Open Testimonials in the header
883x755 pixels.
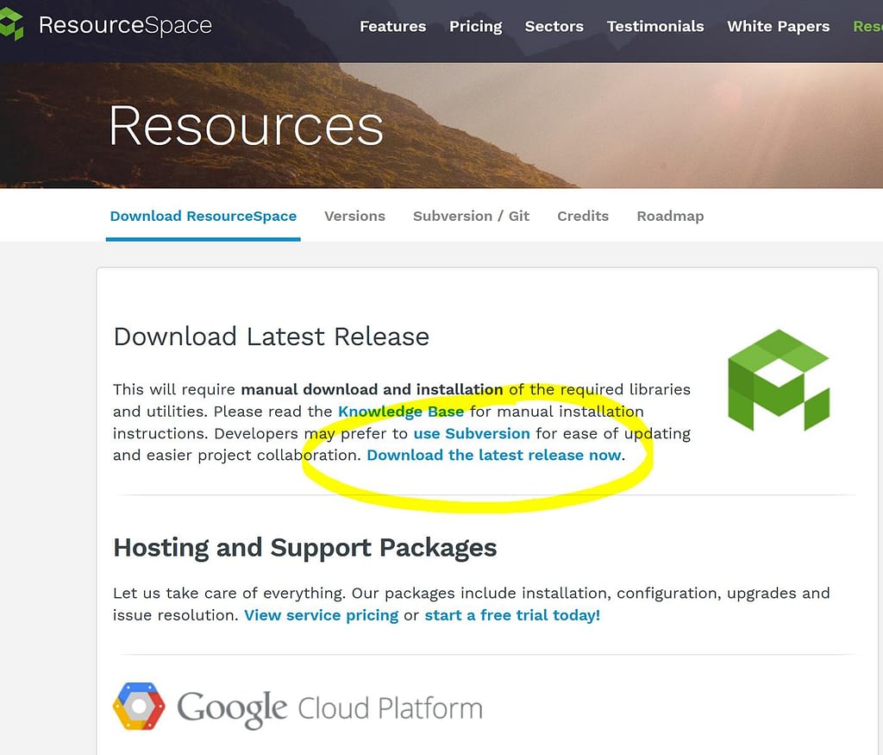click(x=655, y=27)
